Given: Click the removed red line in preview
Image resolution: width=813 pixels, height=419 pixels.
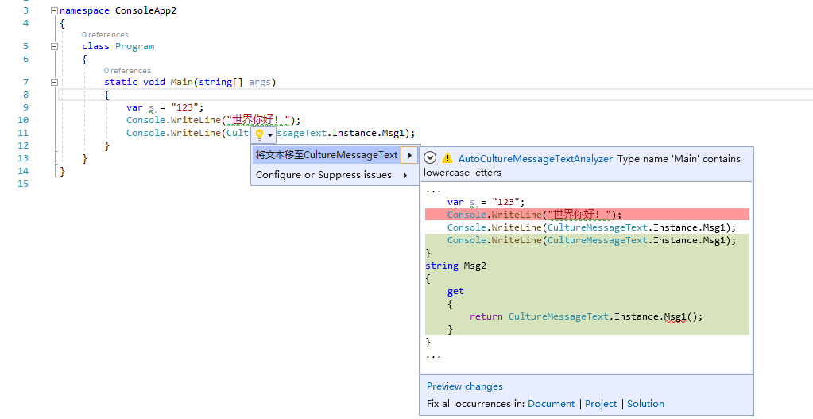Looking at the screenshot, I should point(587,215).
